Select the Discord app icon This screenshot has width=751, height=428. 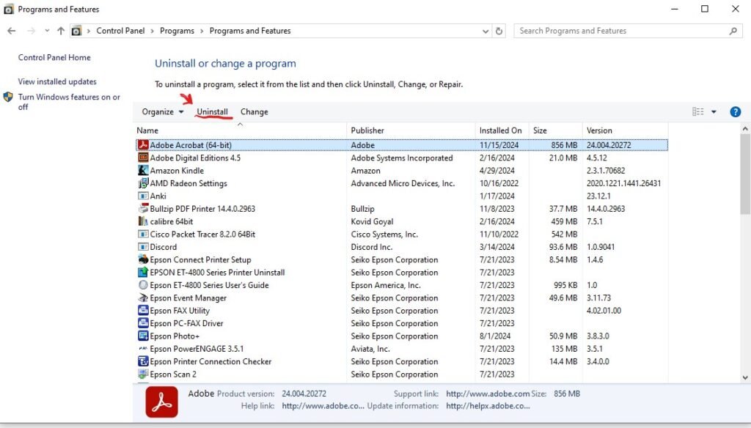[x=144, y=247]
